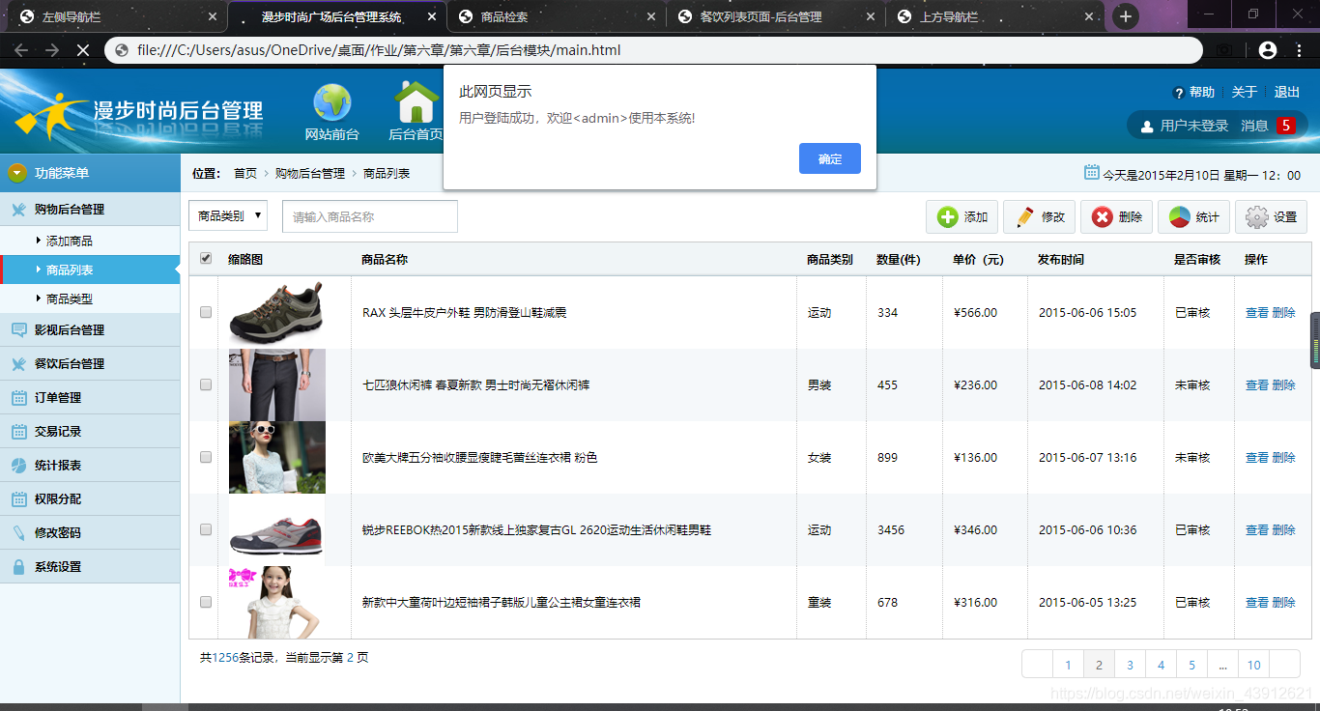1320x711 pixels.
Task: Click the 单价（元） column header
Action: 979,259
